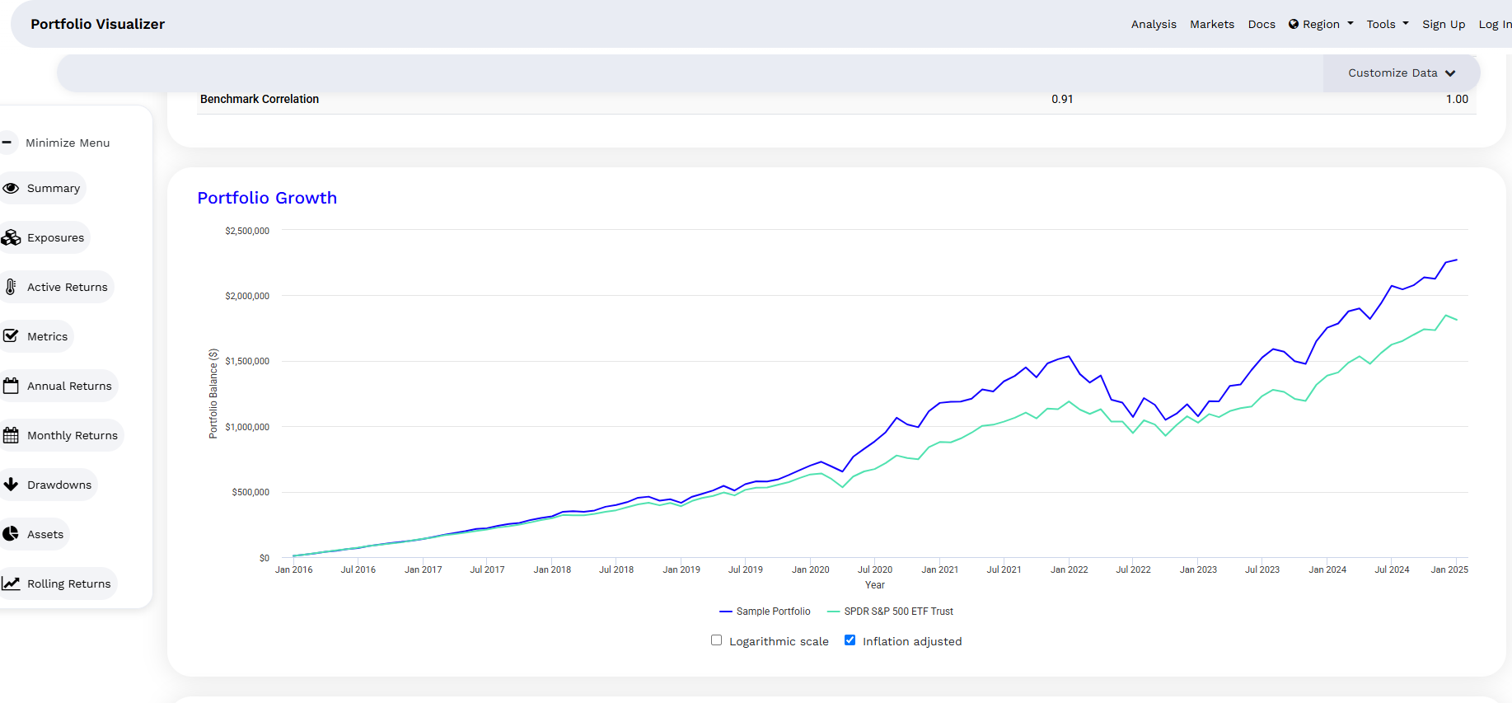The image size is (1512, 703).
Task: Open the Tools dropdown menu
Action: click(1387, 25)
